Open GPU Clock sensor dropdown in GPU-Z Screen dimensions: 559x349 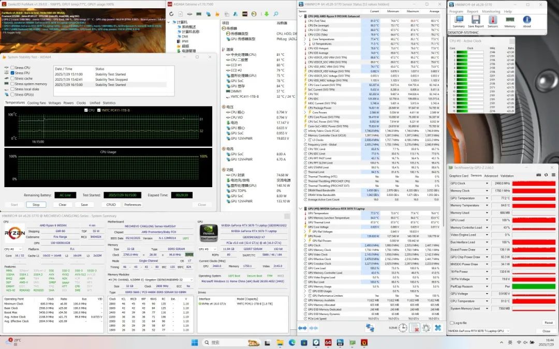point(487,183)
